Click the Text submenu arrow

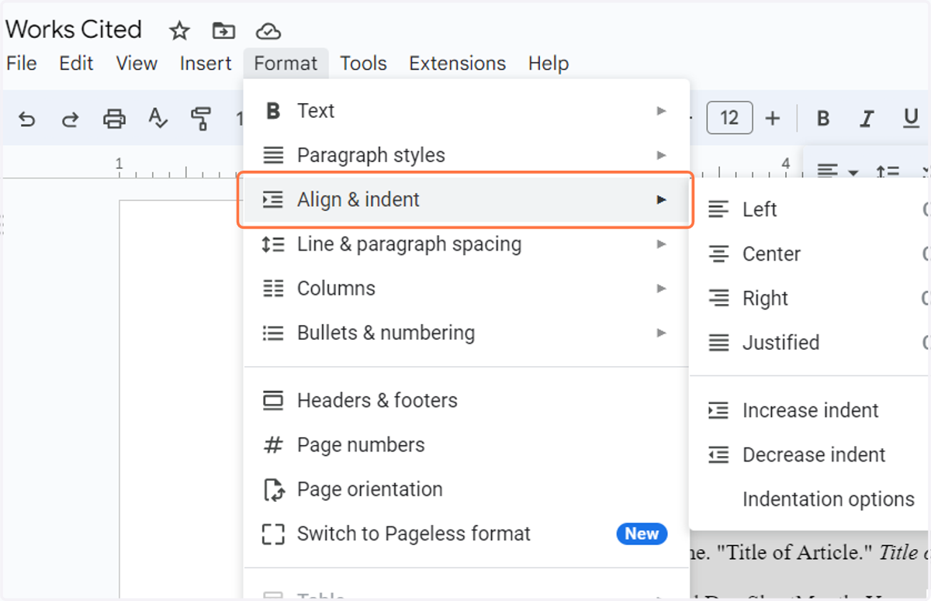[661, 111]
